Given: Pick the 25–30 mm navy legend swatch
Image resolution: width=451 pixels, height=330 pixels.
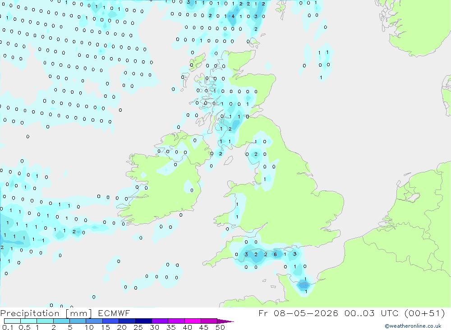Looking at the screenshot, I should pyautogui.click(x=143, y=321).
